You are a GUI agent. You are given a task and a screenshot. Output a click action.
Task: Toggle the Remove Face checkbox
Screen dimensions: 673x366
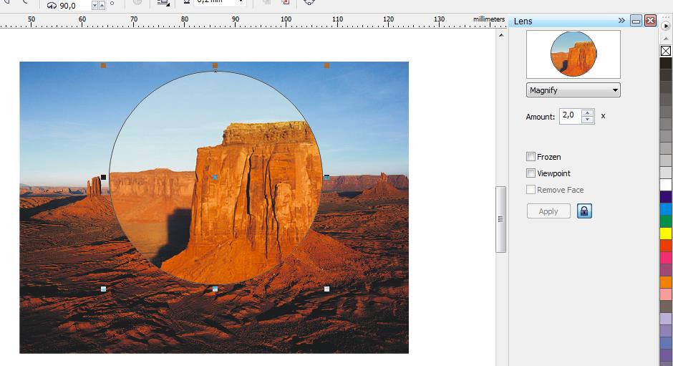coord(531,189)
